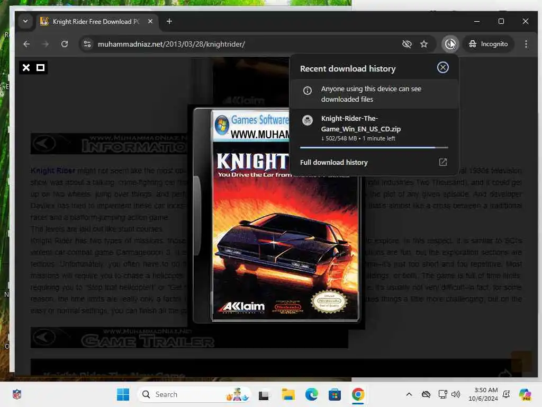Screen dimensions: 542x407
Task: Select Knight-Rider-The-Game zip download entry
Action: (374, 128)
